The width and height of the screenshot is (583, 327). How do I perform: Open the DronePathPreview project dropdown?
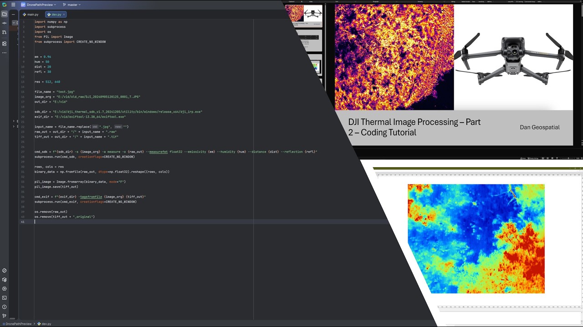(x=38, y=5)
